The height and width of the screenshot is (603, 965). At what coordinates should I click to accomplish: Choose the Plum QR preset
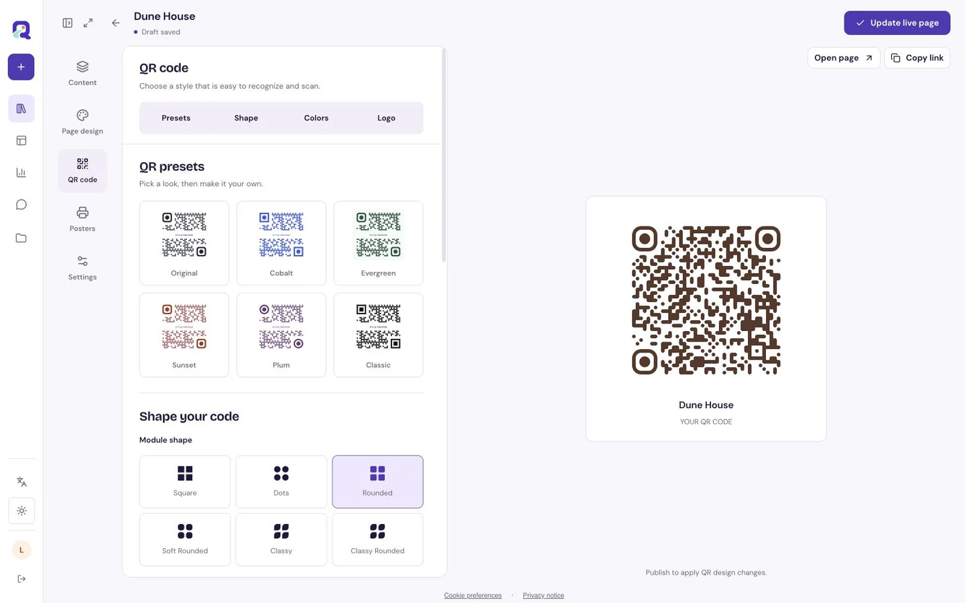coord(281,335)
